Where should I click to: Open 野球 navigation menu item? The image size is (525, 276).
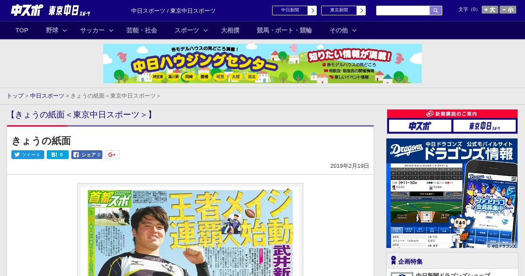click(52, 30)
